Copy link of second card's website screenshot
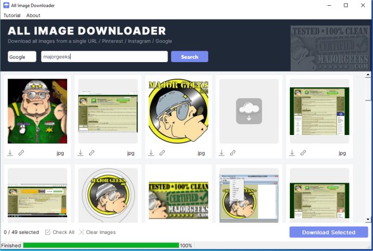This screenshot has width=373, height=251. [x=92, y=153]
